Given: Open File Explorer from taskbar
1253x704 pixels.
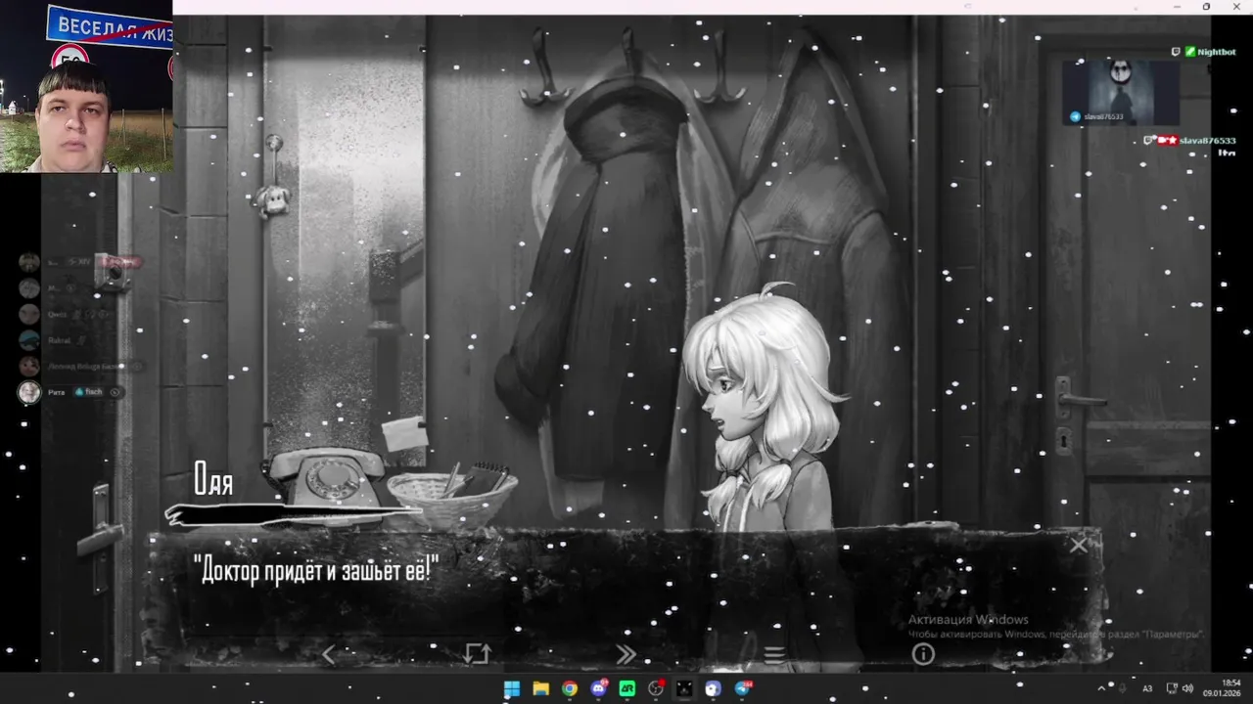Looking at the screenshot, I should tap(540, 688).
